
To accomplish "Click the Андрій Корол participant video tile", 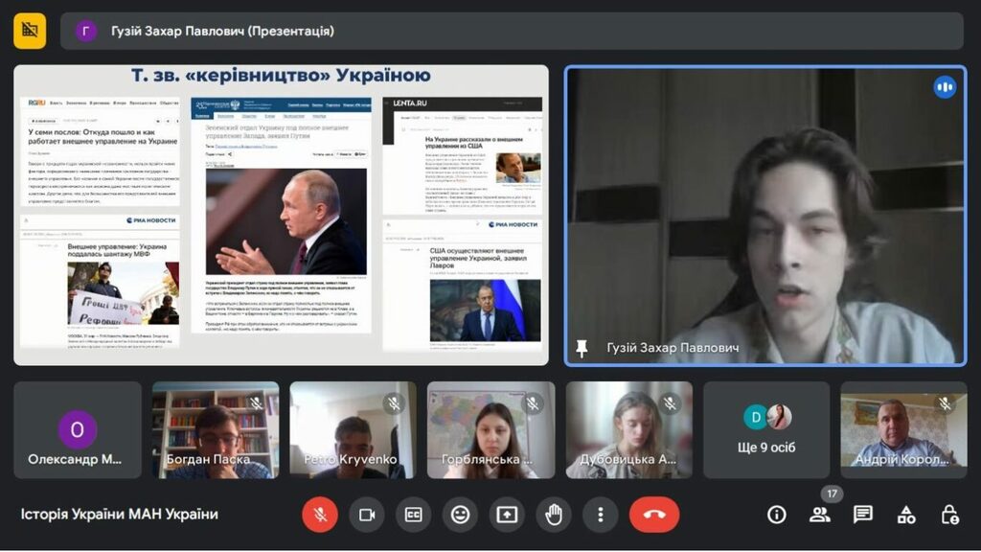I will 903,430.
